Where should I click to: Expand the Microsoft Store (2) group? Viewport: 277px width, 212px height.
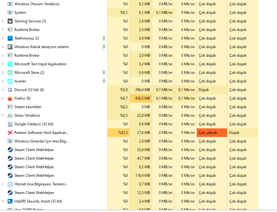coord(3,73)
